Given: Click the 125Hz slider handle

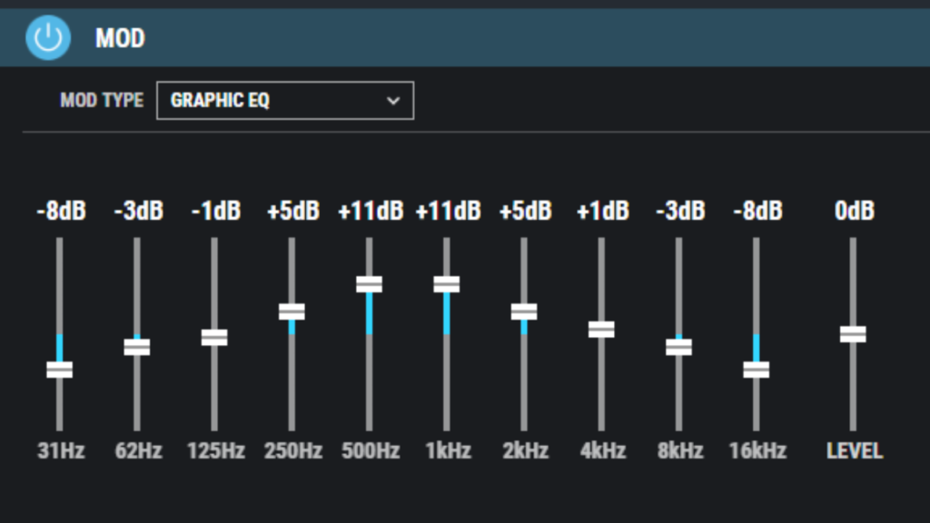Looking at the screenshot, I should pos(214,338).
